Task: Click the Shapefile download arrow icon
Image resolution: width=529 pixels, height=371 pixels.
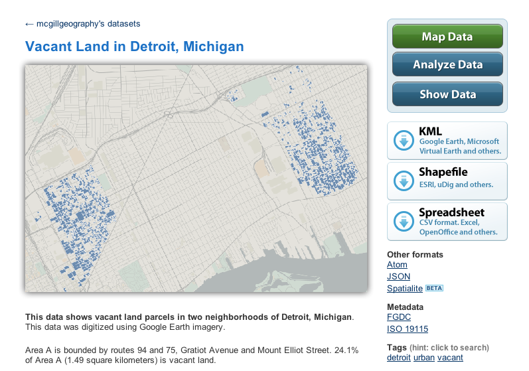Action: (404, 181)
